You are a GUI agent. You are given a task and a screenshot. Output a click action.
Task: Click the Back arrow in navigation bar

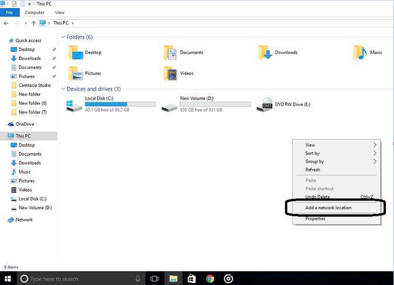pos(6,23)
